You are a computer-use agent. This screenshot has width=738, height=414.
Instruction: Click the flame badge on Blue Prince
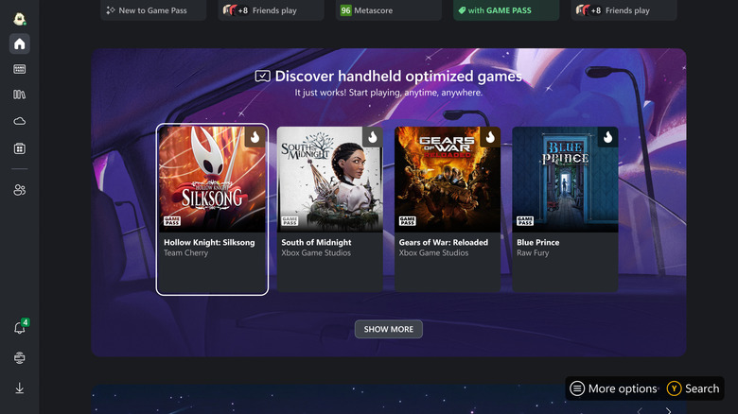coord(607,137)
